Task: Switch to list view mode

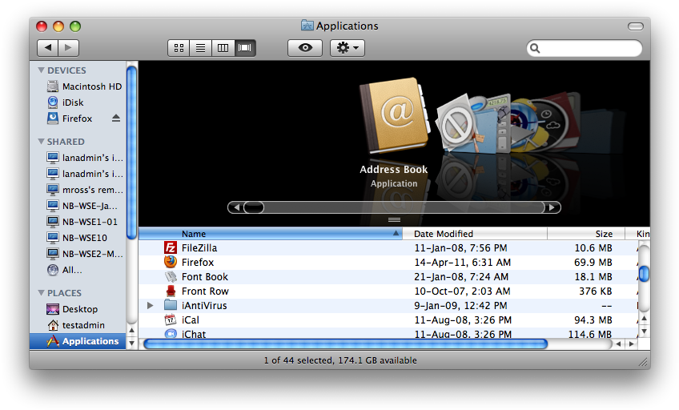Action: 200,48
